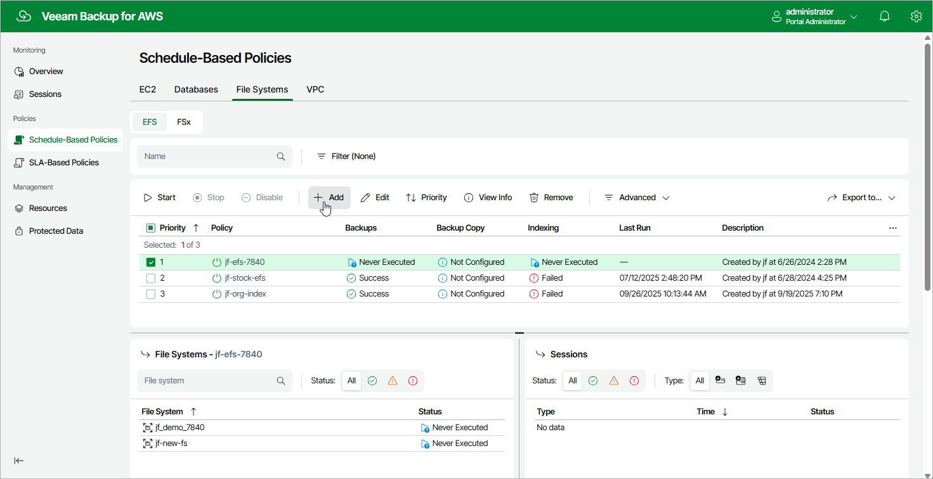Click the Start play icon
Screen dimensions: 933x479
[148, 198]
